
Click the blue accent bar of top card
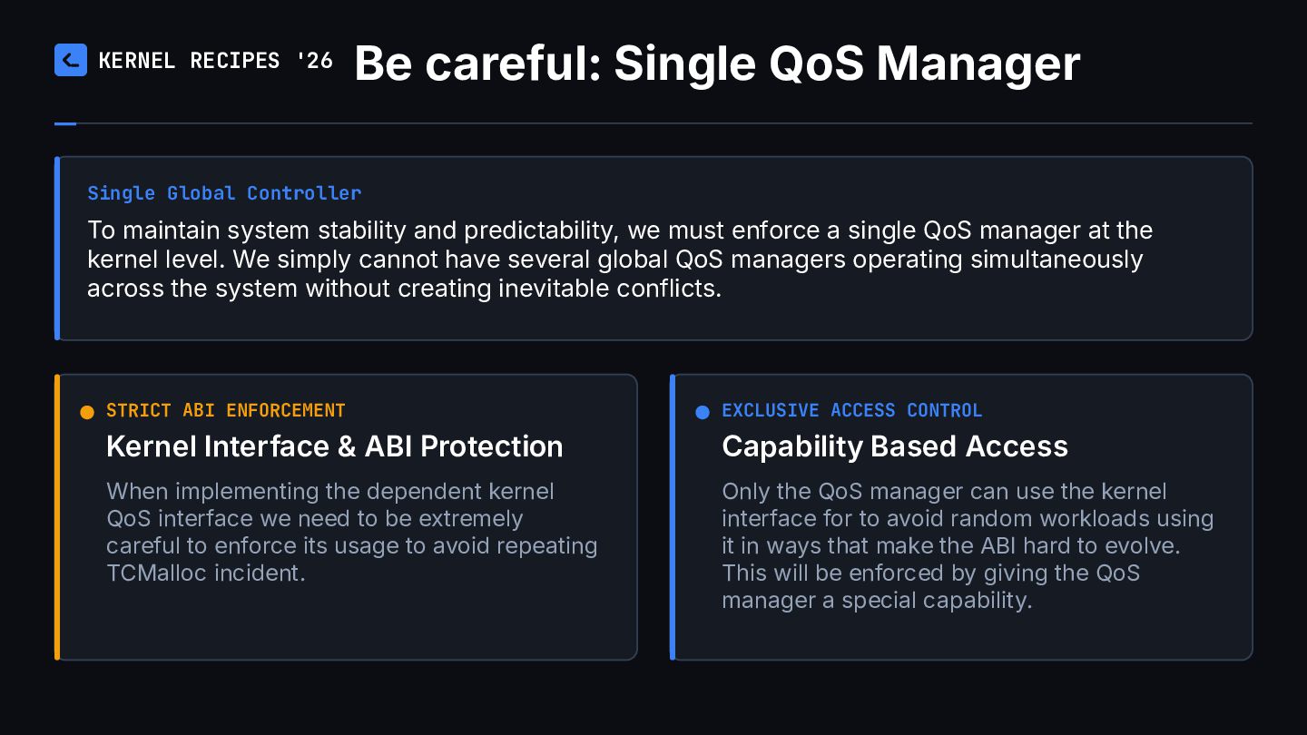pos(57,249)
